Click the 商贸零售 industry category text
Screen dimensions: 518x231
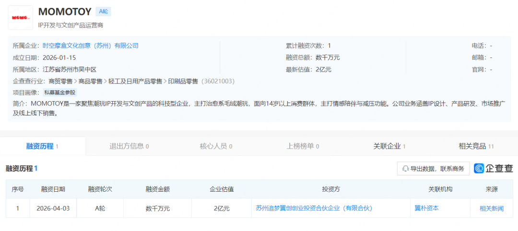[60, 81]
